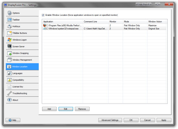Switch to Window Management section

[x=22, y=60]
